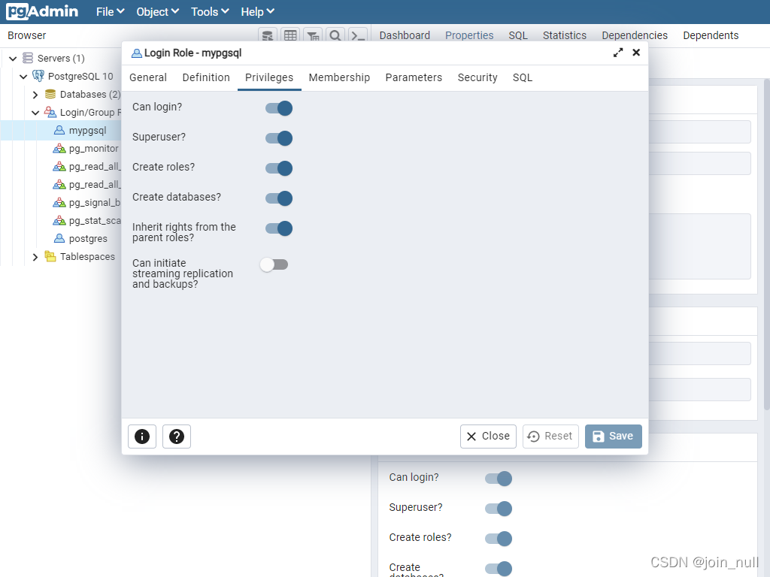Click the pg_monitor group role icon

[x=59, y=148]
